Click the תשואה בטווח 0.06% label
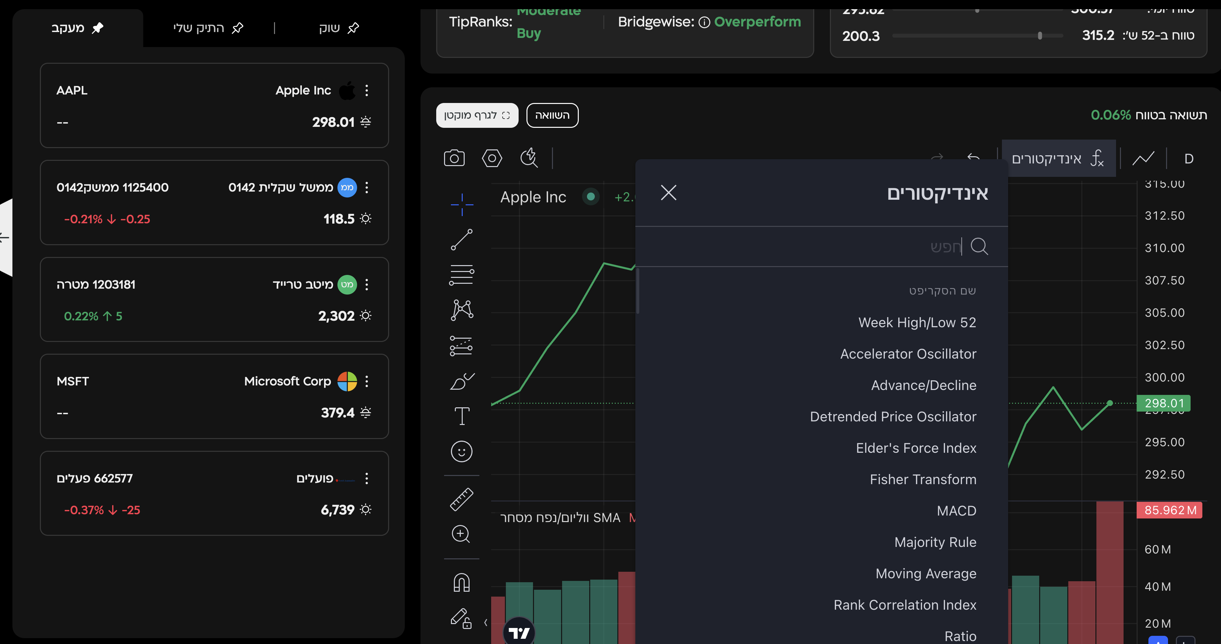 point(1148,115)
